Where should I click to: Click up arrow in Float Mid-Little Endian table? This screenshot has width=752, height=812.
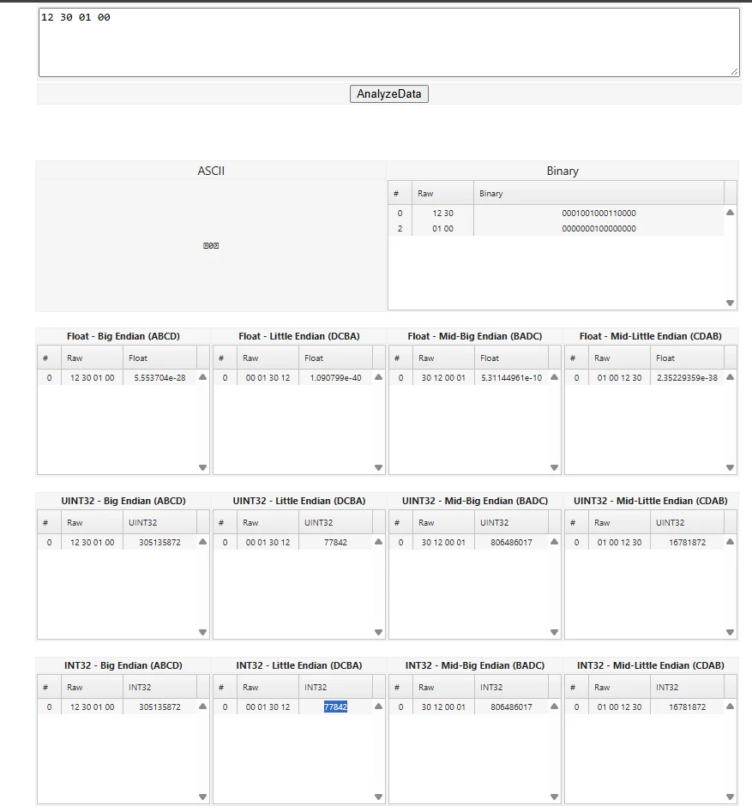pos(731,377)
